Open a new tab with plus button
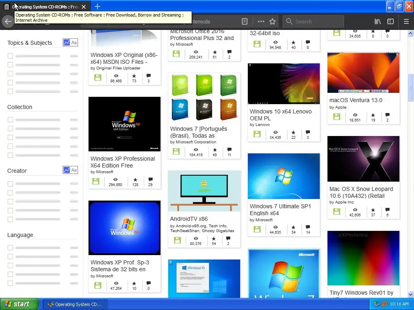The width and height of the screenshot is (414, 310). tap(97, 6)
